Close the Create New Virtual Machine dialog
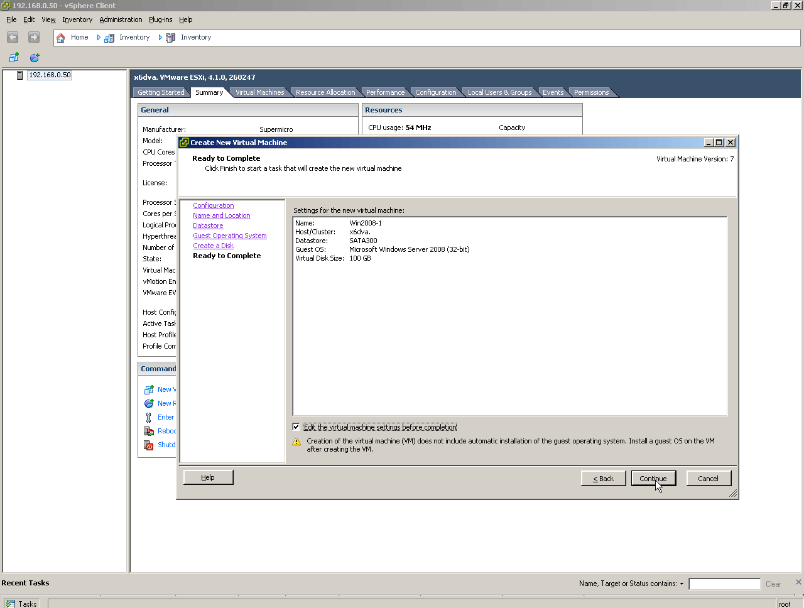Screen dimensions: 804x608 pos(730,143)
